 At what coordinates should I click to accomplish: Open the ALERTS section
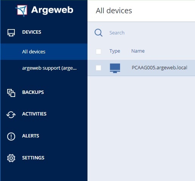point(31,136)
